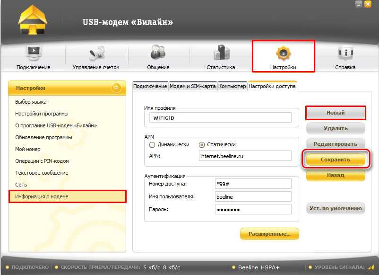The width and height of the screenshot is (379, 275).
Task: Click the APN address input field
Action: coord(245,156)
